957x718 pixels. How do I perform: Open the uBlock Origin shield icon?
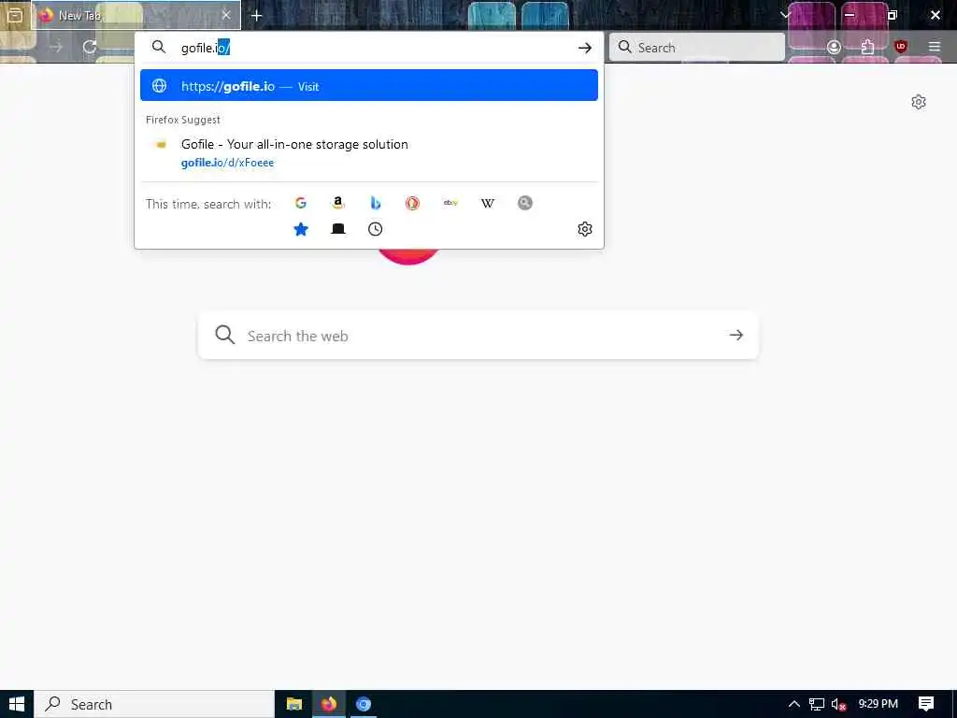click(x=901, y=47)
